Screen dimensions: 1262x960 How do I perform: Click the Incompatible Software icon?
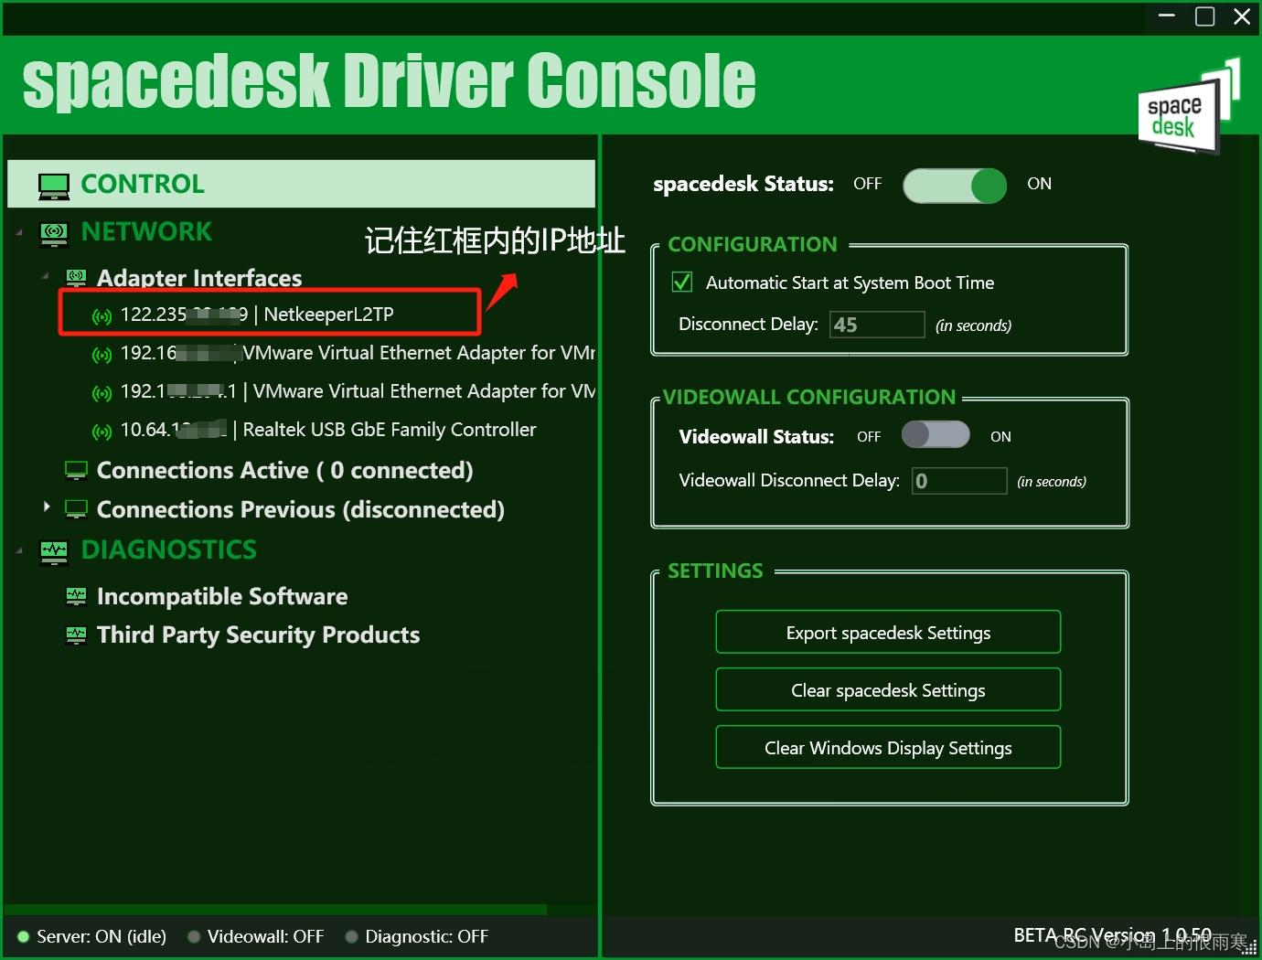click(x=76, y=597)
